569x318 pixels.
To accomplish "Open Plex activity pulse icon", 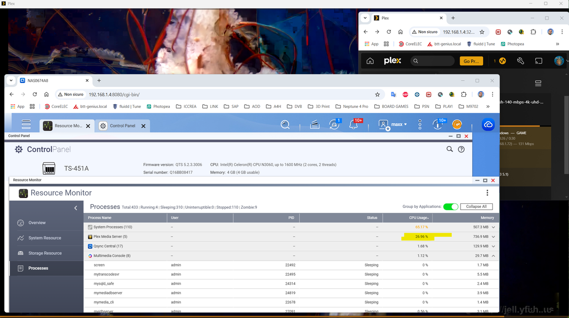I will (502, 61).
